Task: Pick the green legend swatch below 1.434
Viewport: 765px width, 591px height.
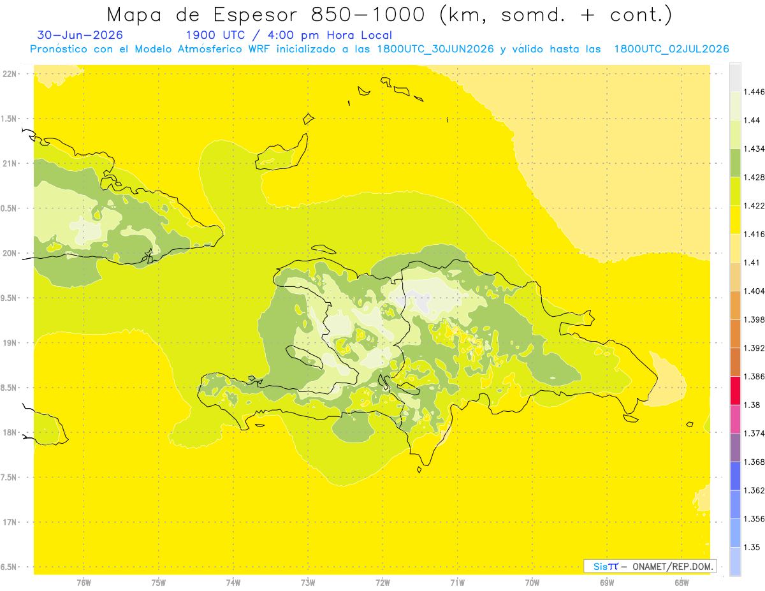Action: click(734, 163)
